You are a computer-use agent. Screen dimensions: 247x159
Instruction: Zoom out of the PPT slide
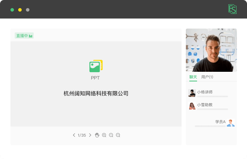111,135
